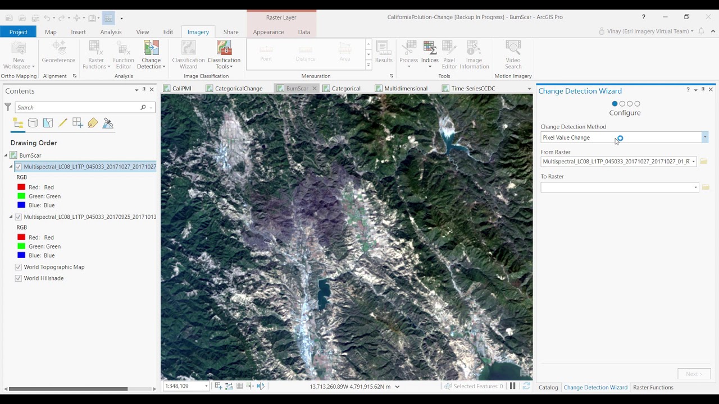Open the To Raster dropdown

(695, 187)
